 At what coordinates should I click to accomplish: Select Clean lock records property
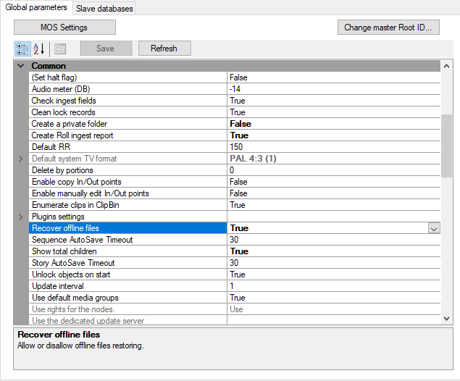128,112
